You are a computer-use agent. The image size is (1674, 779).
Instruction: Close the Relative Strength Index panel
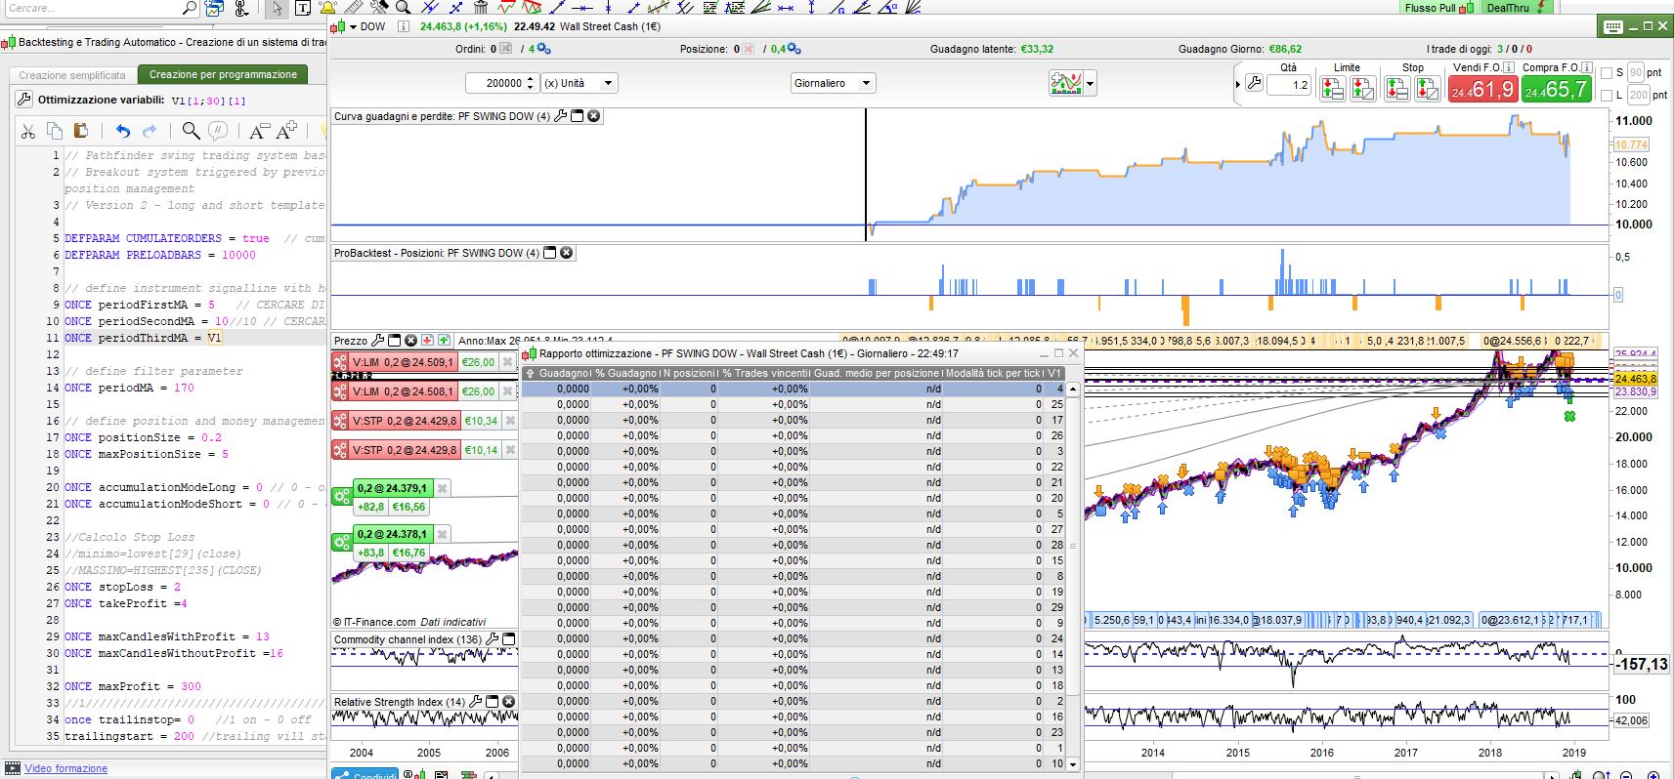coord(508,702)
